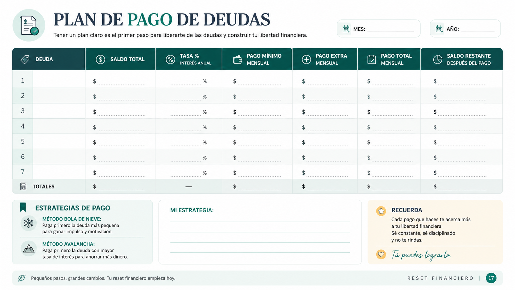515x290 pixels.
Task: Click the snowflake icon for Bola de Nieve
Action: pos(29,223)
